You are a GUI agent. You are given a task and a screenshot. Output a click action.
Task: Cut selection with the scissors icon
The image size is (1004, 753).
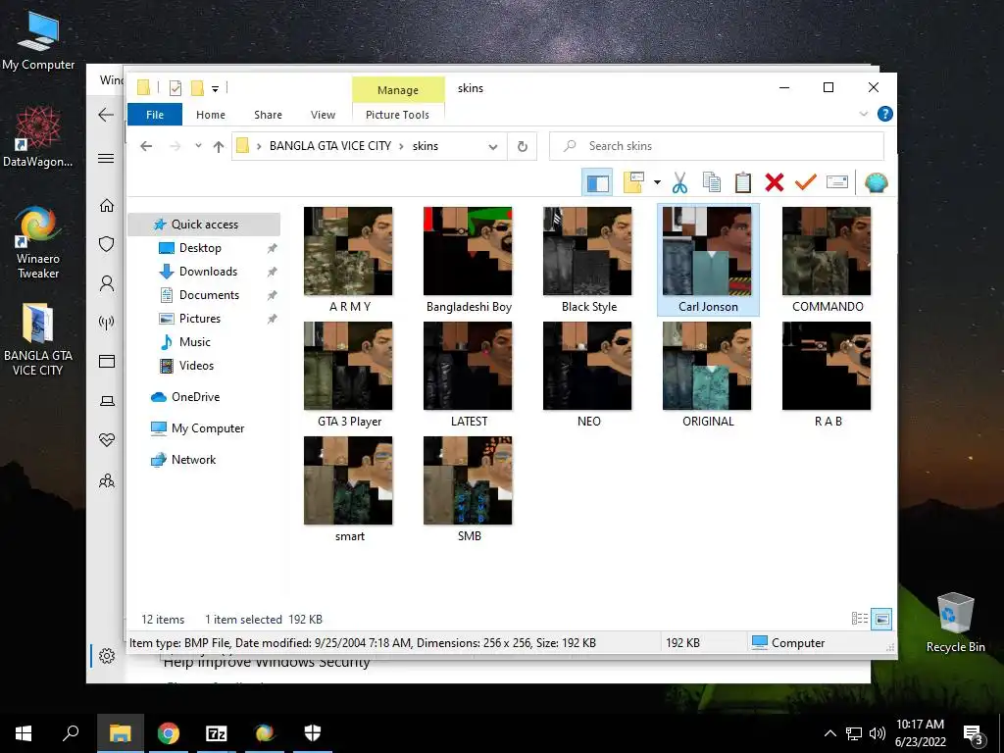point(679,182)
